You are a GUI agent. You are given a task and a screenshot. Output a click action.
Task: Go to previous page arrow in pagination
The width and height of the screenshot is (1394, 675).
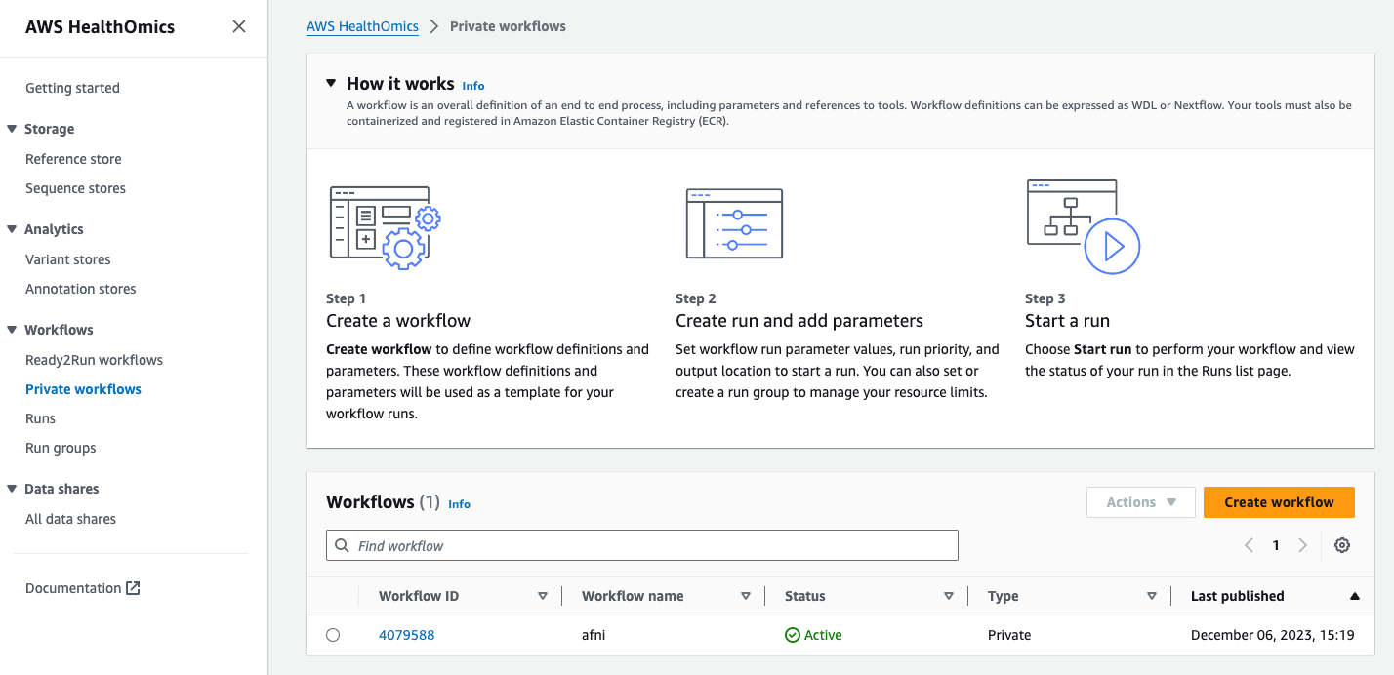point(1249,545)
